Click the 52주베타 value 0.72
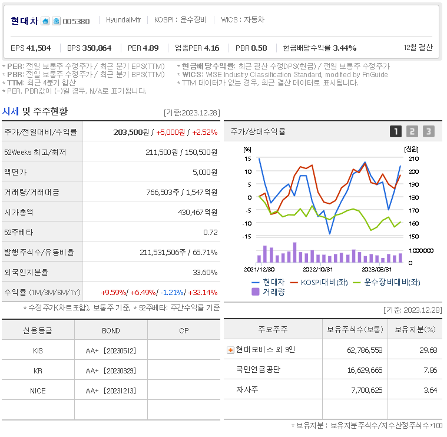Viewport: 447px width, 437px height. coord(210,232)
